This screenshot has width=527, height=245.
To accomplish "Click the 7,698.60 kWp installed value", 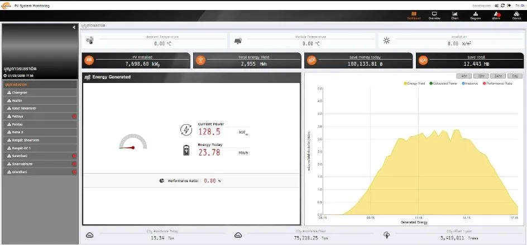I will (142, 63).
